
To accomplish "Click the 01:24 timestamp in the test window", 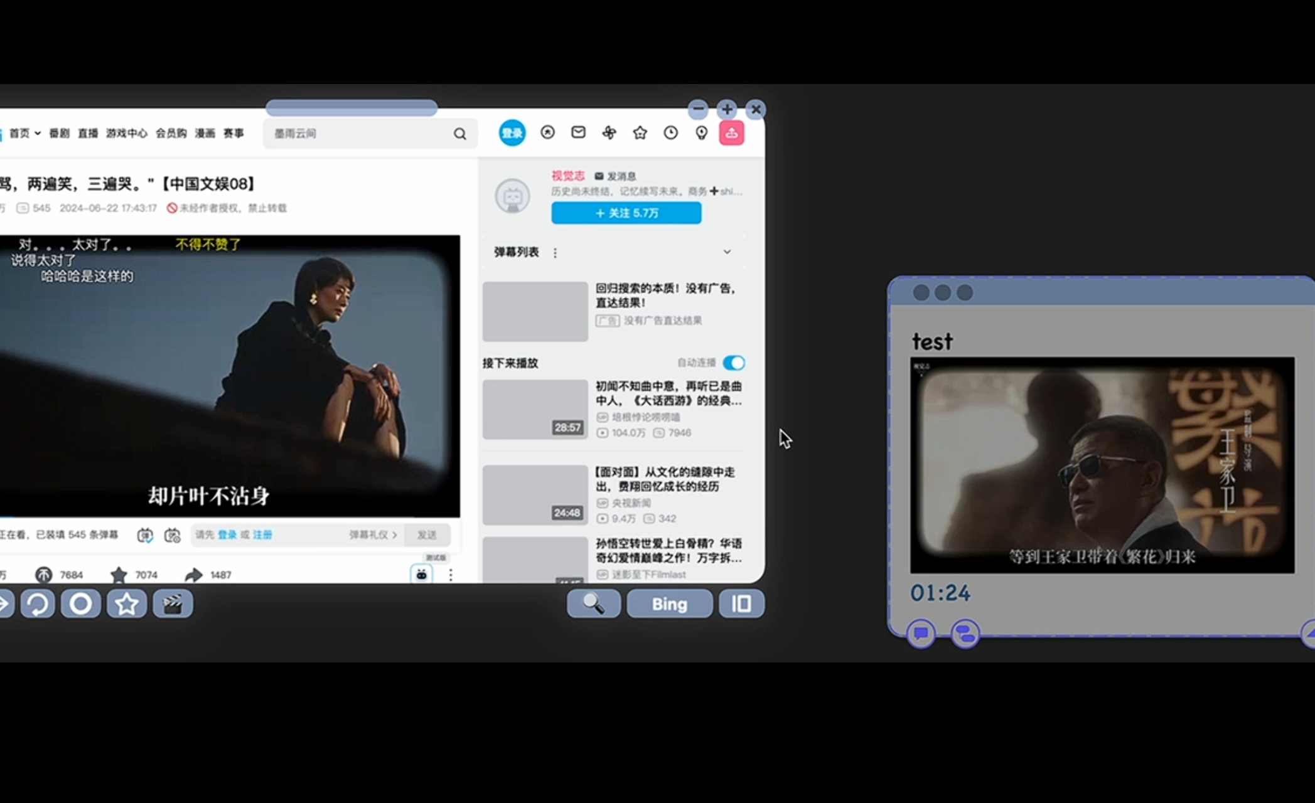I will tap(940, 593).
